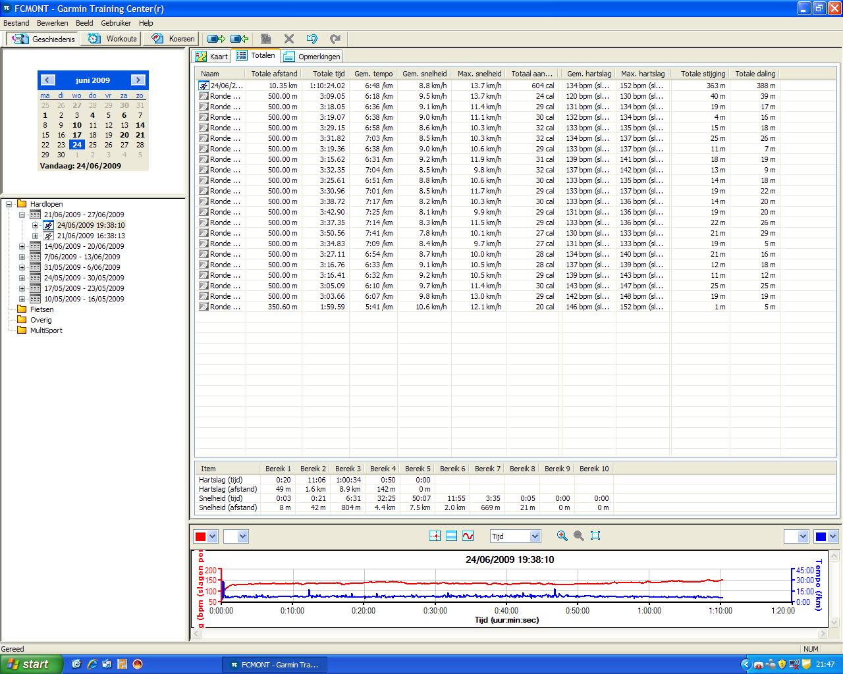Click the show desktop quick launch icon
Image resolution: width=843 pixels, height=674 pixels.
pos(76,664)
